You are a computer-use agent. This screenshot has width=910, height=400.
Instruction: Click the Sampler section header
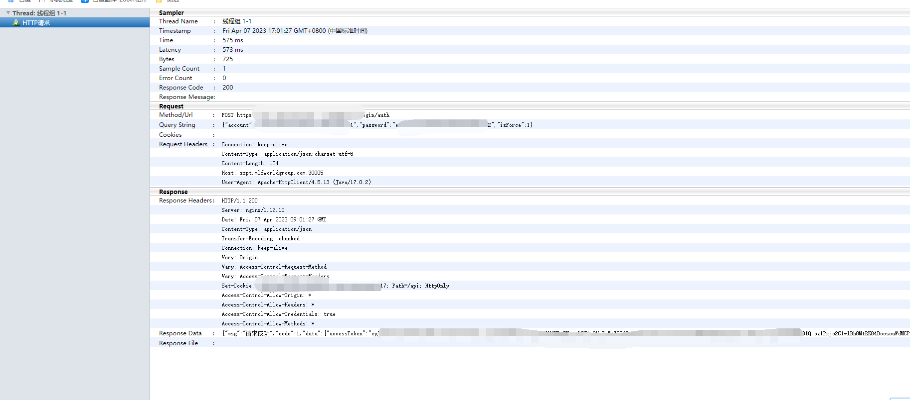point(171,12)
